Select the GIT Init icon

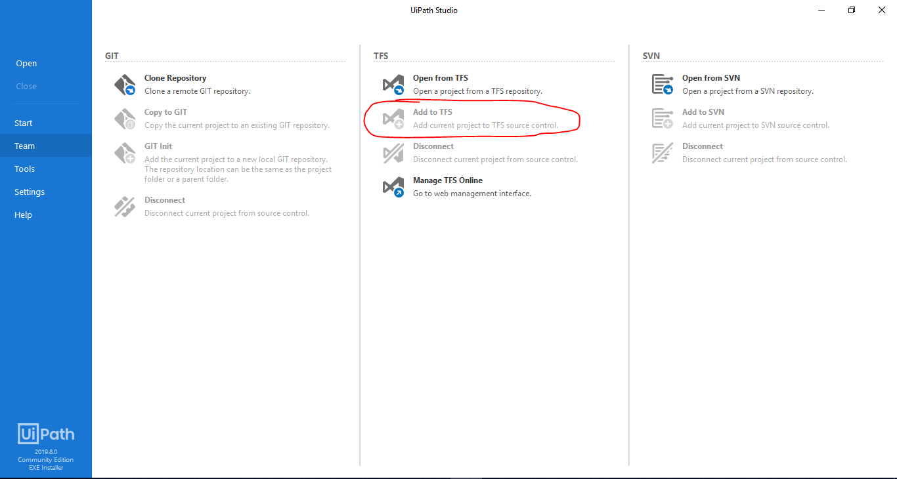(124, 152)
